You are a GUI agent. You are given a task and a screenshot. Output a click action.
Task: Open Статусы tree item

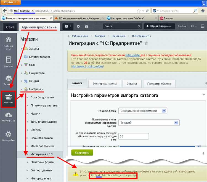point(36,130)
